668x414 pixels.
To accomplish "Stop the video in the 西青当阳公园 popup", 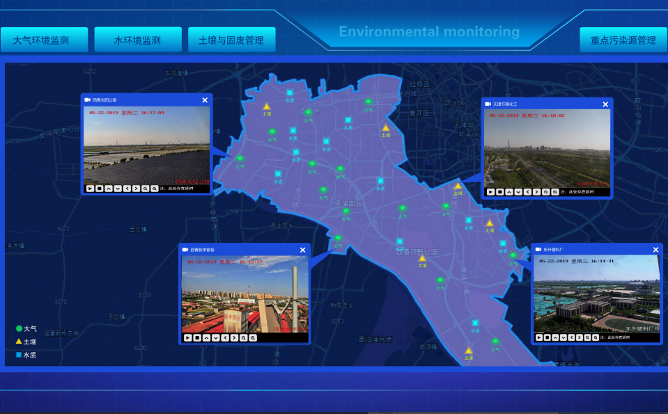I will [100, 189].
